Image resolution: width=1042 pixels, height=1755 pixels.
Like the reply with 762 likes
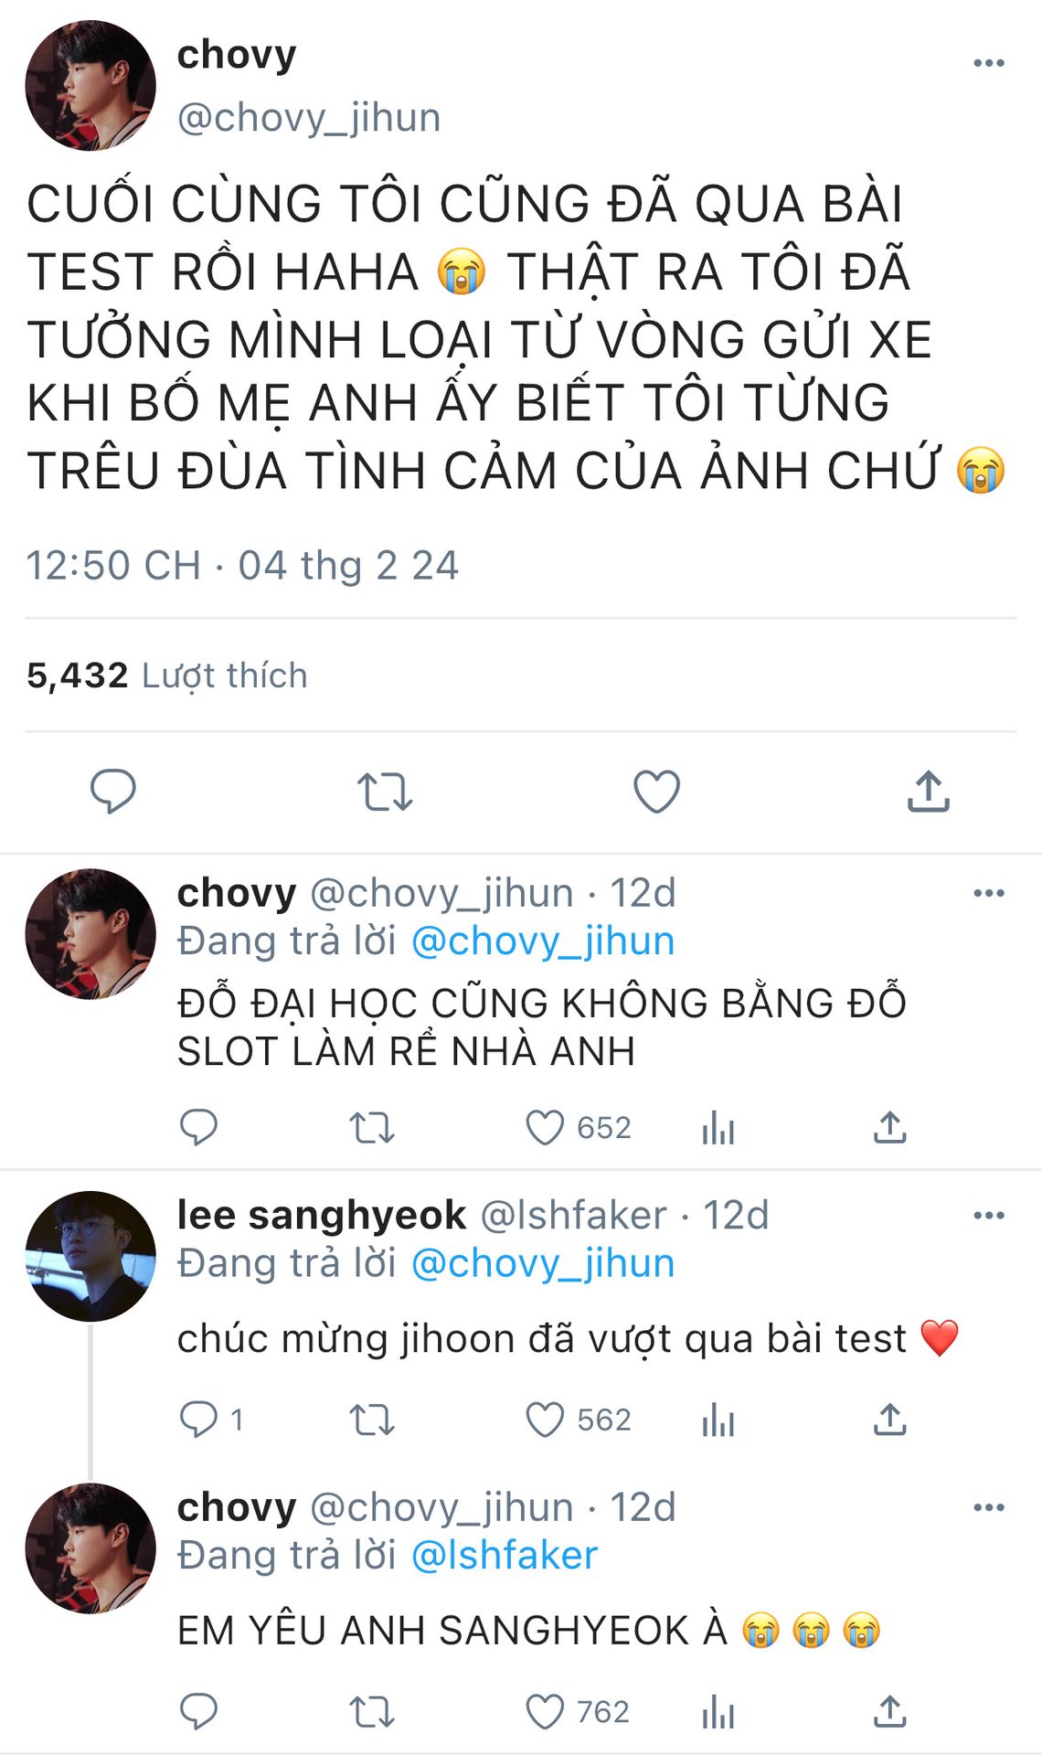pyautogui.click(x=545, y=1712)
